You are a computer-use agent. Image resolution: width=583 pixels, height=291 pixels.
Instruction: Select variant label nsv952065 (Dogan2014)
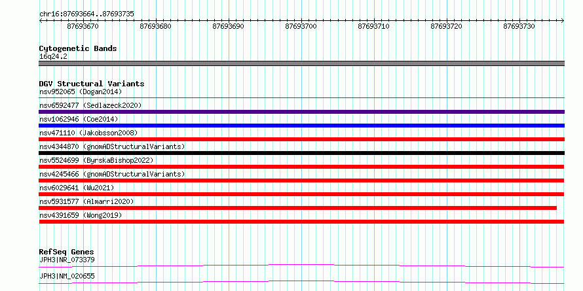(x=81, y=92)
